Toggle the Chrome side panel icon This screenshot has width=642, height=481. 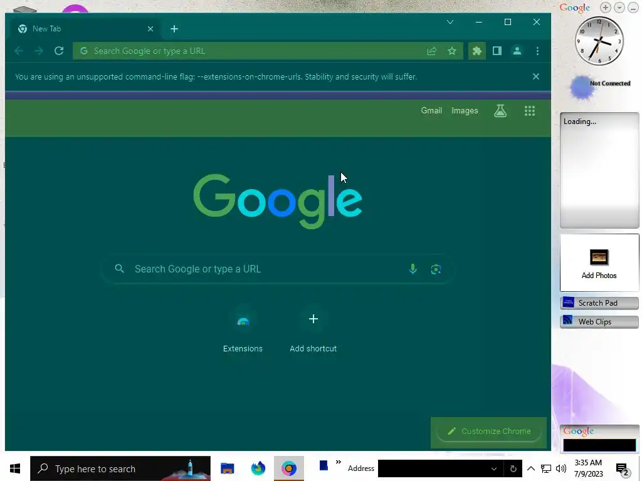tap(497, 51)
